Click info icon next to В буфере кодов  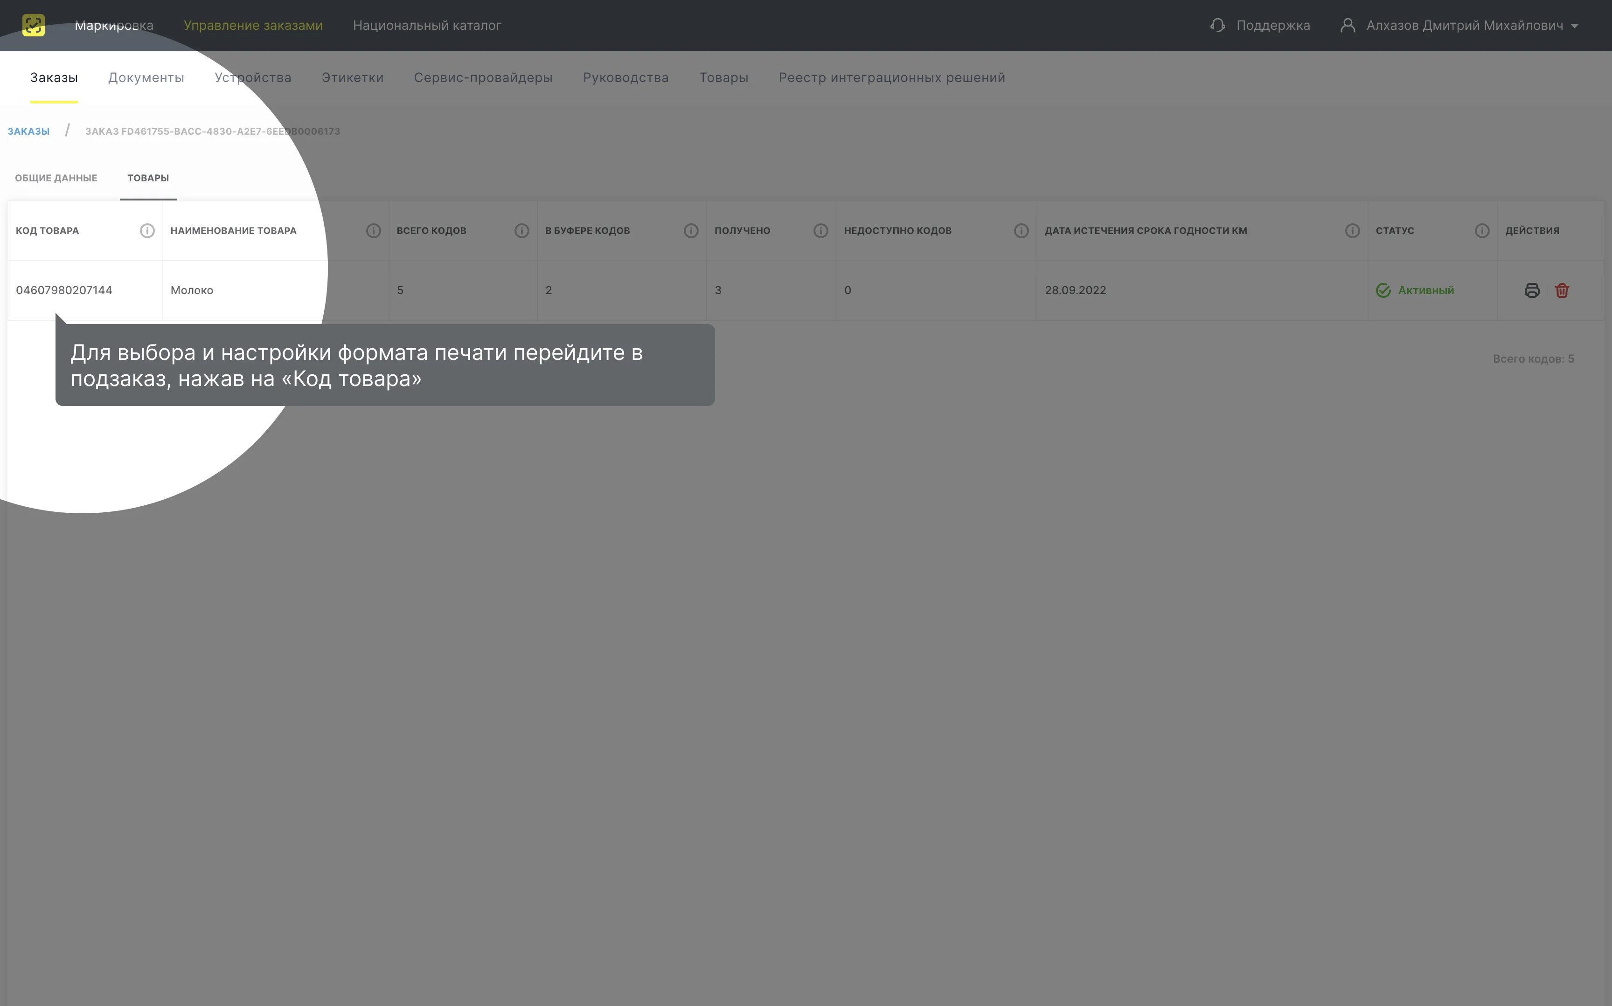(691, 231)
